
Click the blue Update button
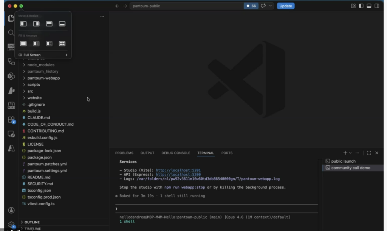(x=285, y=6)
